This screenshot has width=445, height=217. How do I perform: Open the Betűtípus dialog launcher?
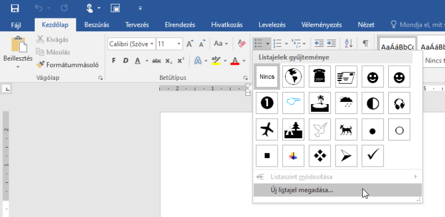click(x=245, y=78)
